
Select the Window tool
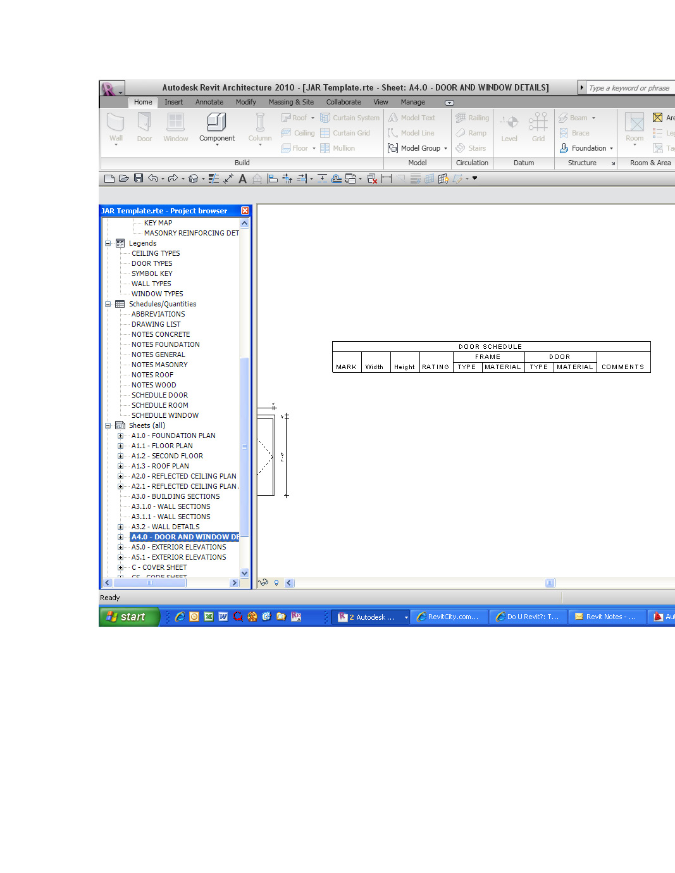(x=175, y=128)
